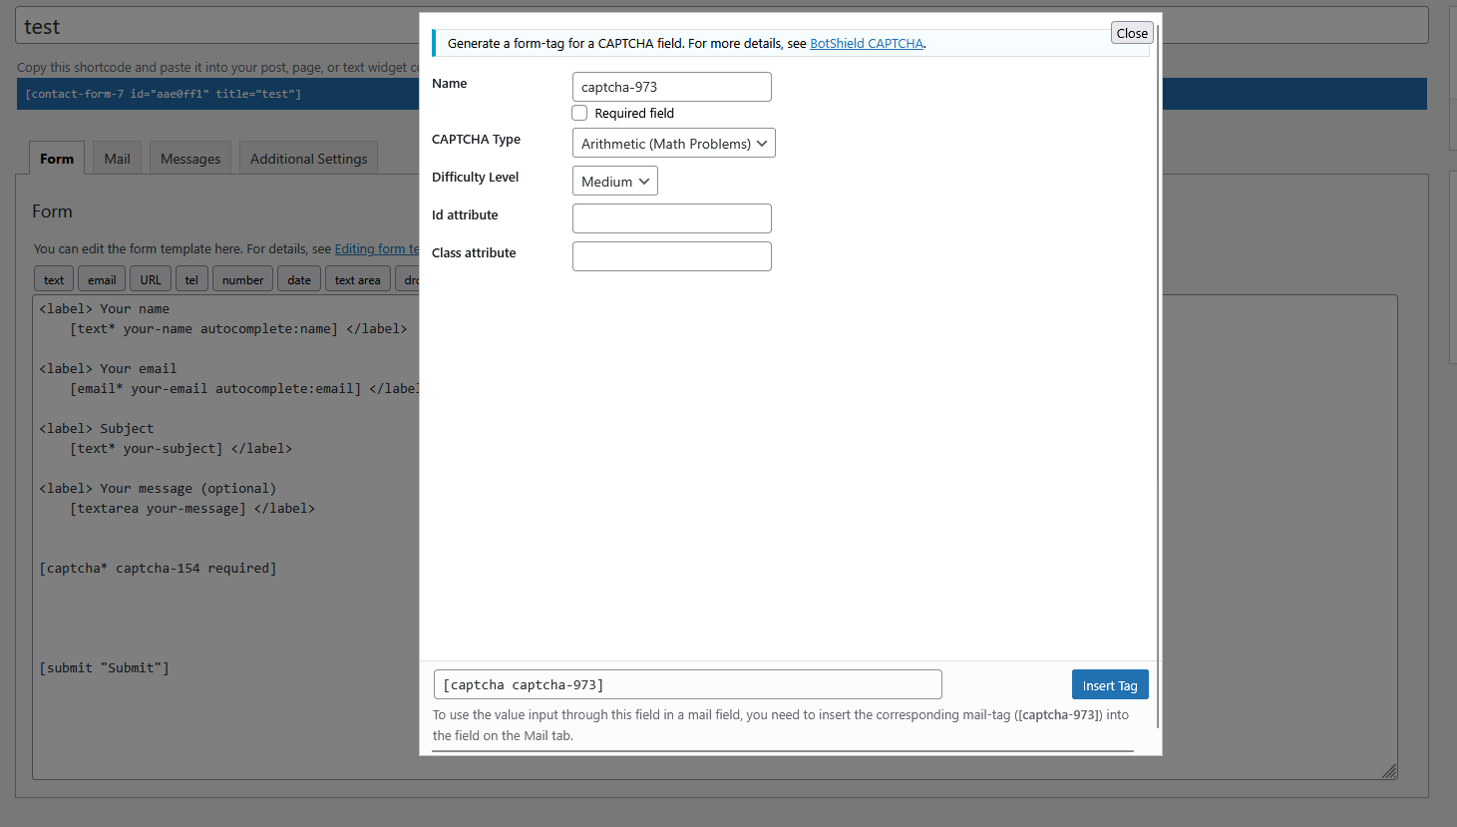
Task: Insert a tel form-tag
Action: (x=191, y=278)
